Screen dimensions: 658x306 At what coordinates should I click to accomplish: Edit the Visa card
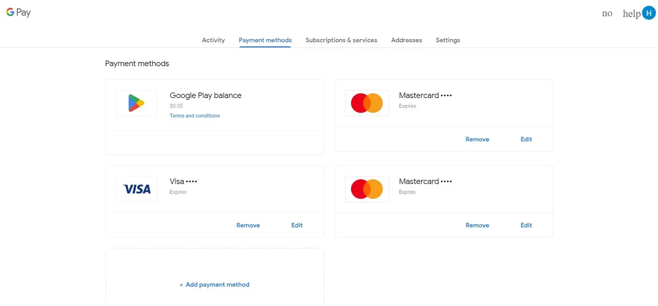[x=297, y=225]
